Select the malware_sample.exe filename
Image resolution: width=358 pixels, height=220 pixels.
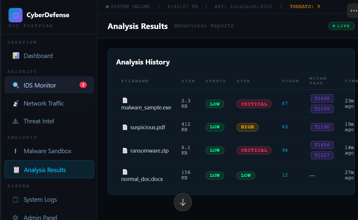click(146, 108)
